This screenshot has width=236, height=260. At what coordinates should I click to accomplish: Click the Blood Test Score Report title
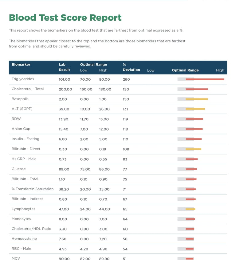pyautogui.click(x=65, y=18)
